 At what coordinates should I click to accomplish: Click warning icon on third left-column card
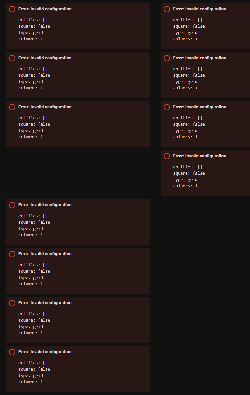tap(12, 107)
